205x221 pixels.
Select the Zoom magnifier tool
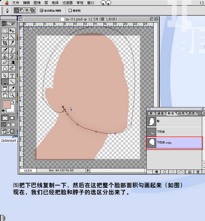click(x=12, y=95)
